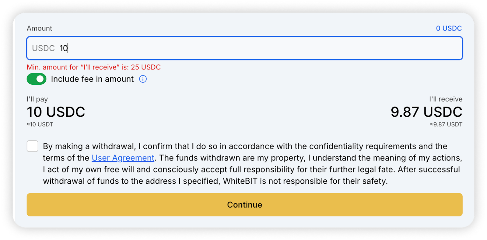
Task: Click the 10 USDC I'll pay value
Action: pyautogui.click(x=56, y=112)
